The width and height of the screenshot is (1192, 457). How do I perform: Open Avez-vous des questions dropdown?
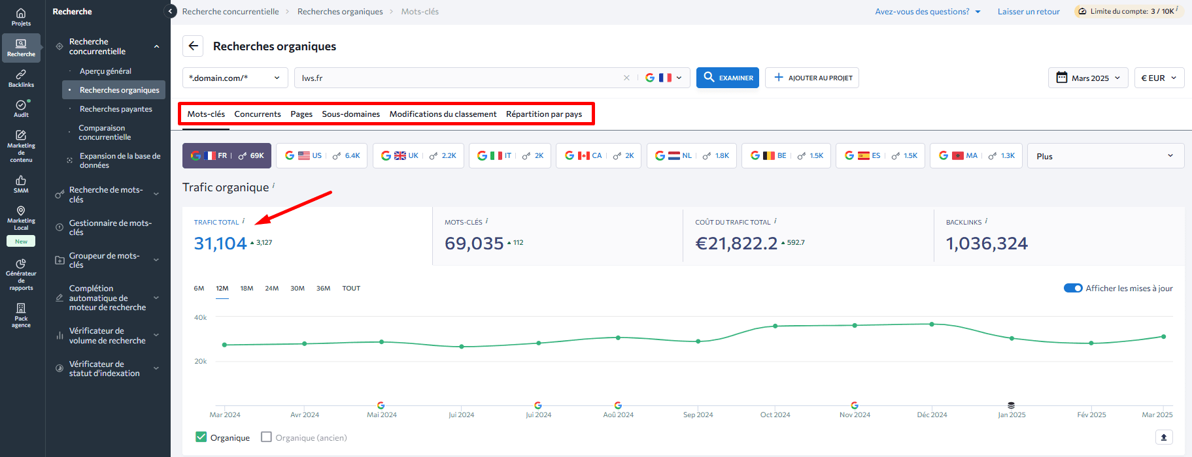coord(928,11)
